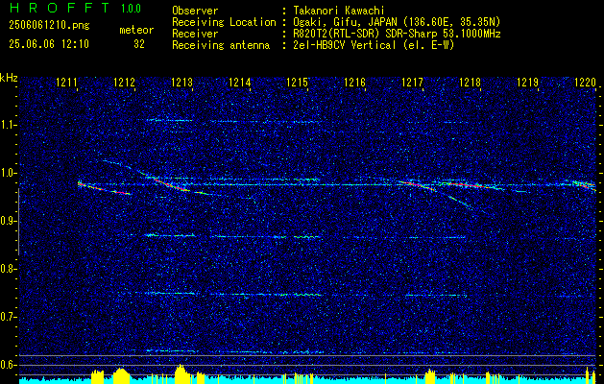The image size is (604, 384).
Task: Click the 1217 time marker
Action: tap(413, 82)
